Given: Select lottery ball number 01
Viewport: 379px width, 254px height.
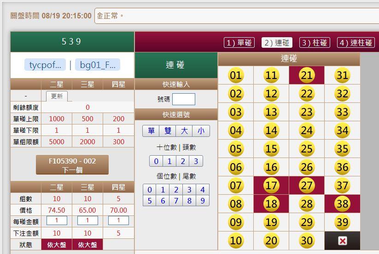Looking at the screenshot, I should click(x=236, y=75).
